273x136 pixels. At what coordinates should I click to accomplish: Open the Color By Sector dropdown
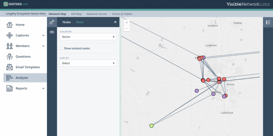(x=88, y=37)
